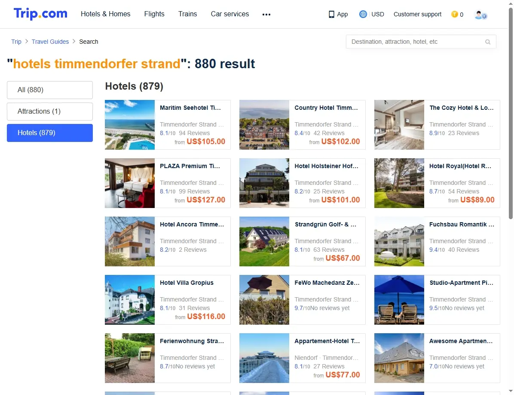Image resolution: width=514 pixels, height=395 pixels.
Task: Open the more options ellipsis menu
Action: pos(266,15)
